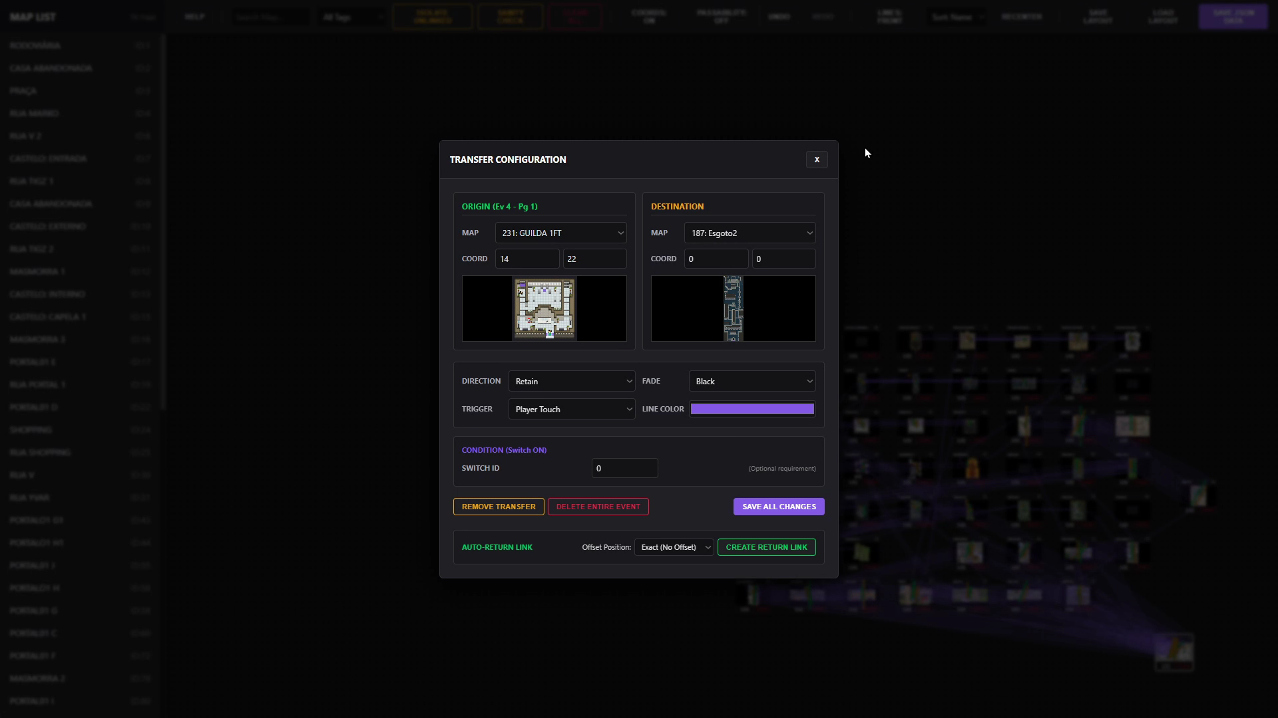Click the ORIGIN (Ev 4 - Pg 1) heading
This screenshot has height=718, width=1278.
point(500,207)
